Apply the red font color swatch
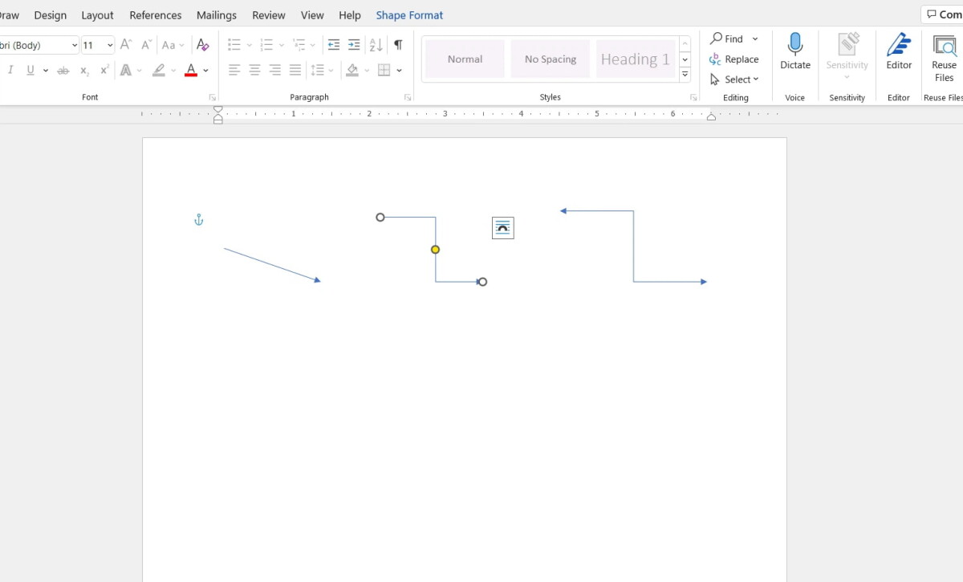This screenshot has width=963, height=582. pos(191,71)
